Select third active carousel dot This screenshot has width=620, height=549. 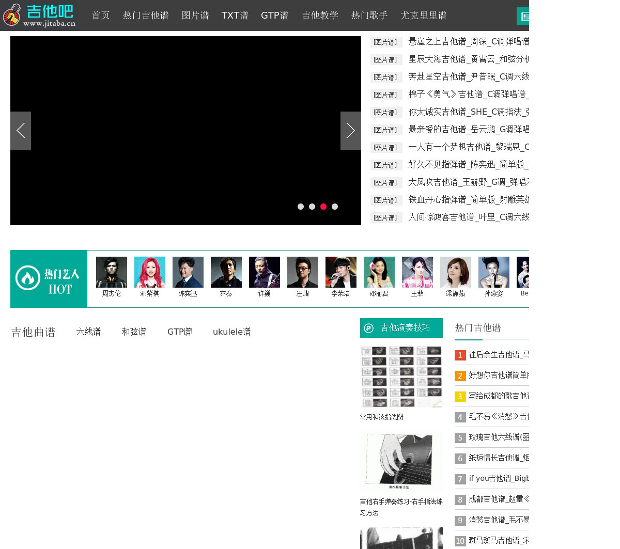point(323,207)
